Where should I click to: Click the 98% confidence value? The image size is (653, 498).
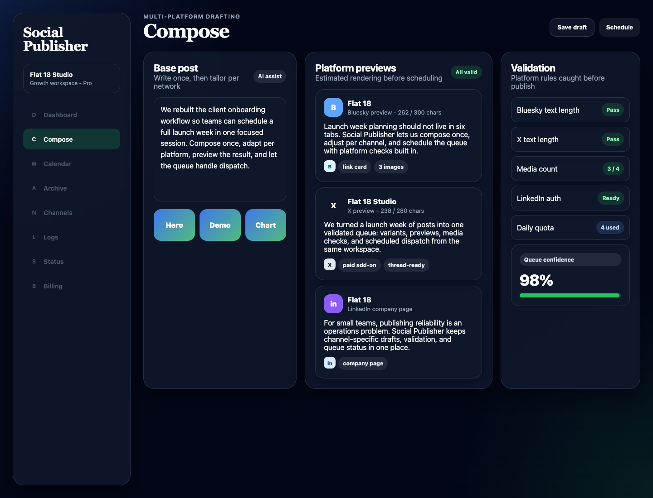point(536,280)
